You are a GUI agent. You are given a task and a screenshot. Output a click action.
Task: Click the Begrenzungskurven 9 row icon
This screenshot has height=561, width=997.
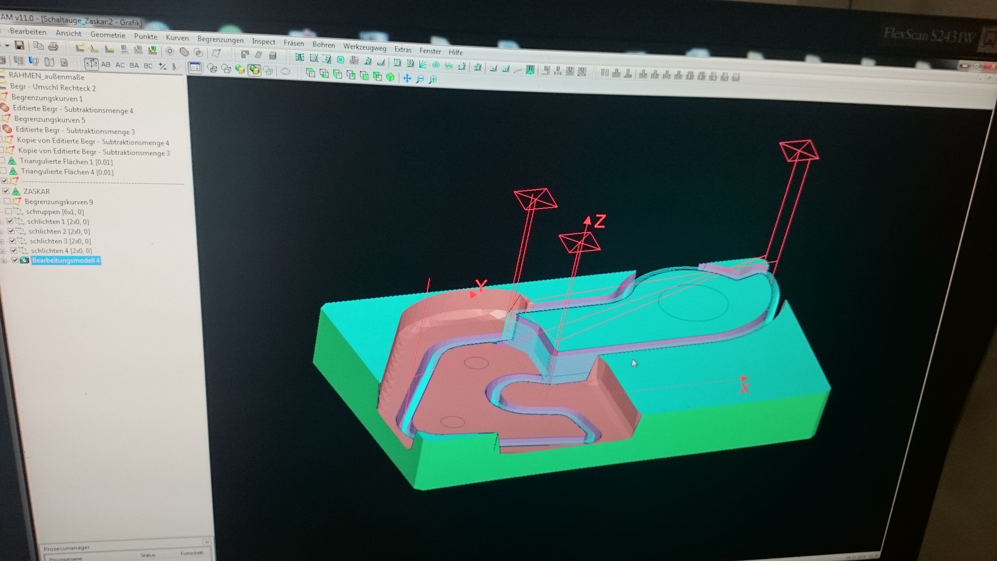(17, 201)
